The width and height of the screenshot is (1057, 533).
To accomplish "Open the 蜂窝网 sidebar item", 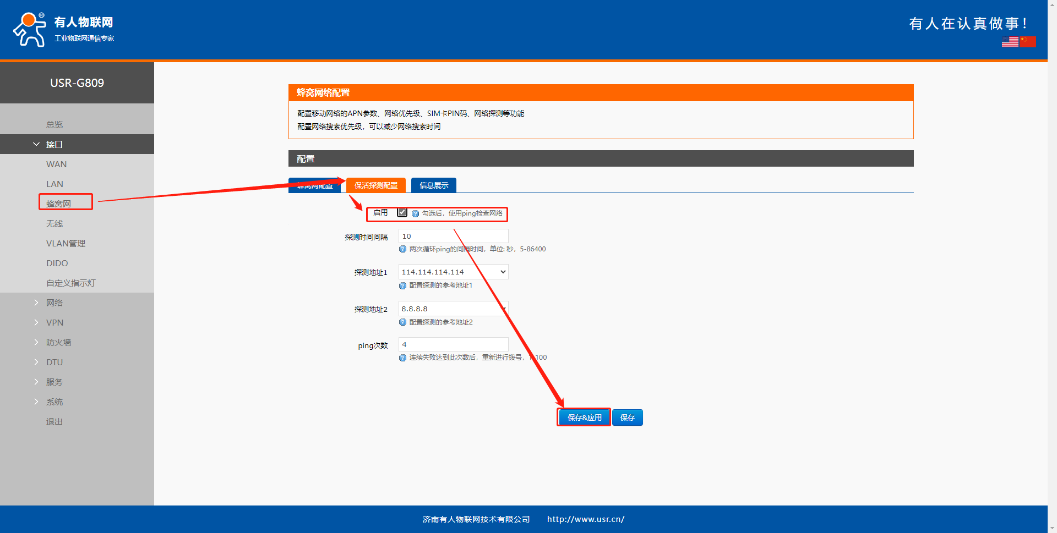I will click(x=58, y=204).
